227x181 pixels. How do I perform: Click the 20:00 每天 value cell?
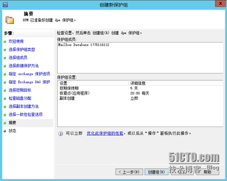(x=140, y=93)
